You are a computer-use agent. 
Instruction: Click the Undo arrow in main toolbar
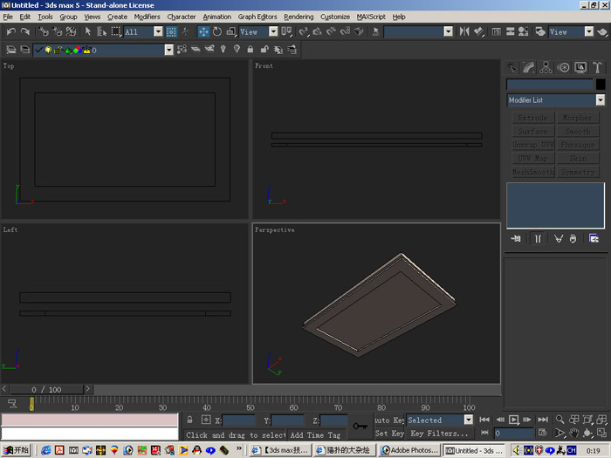[10, 31]
